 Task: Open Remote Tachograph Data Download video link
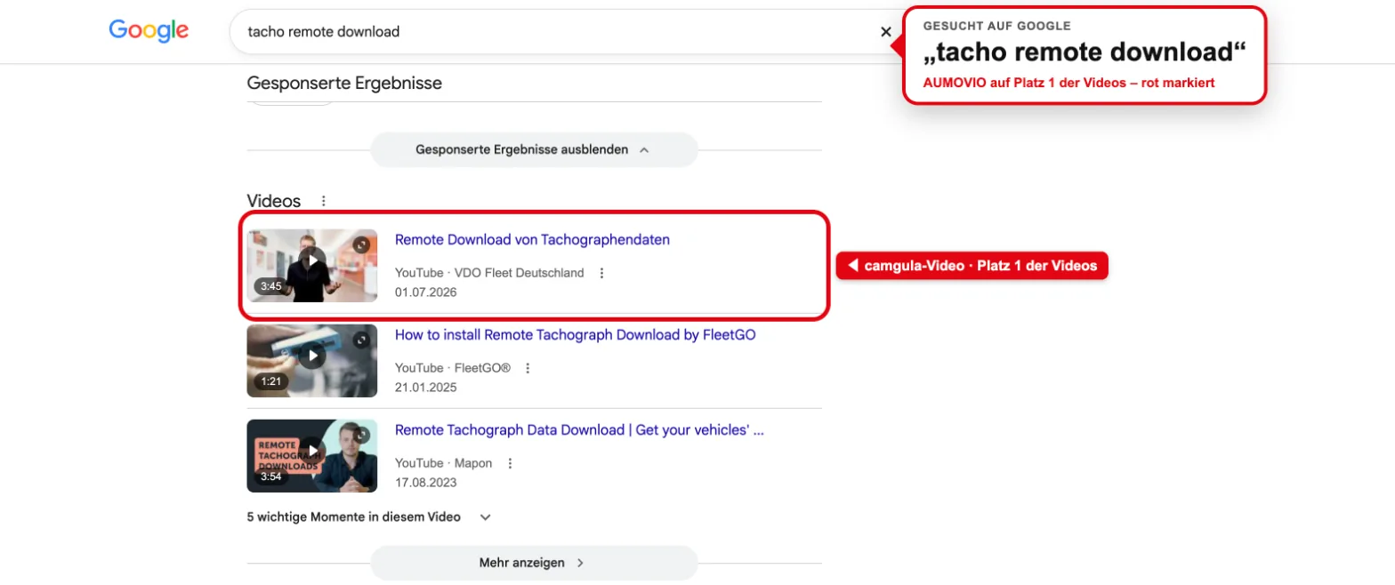tap(579, 430)
